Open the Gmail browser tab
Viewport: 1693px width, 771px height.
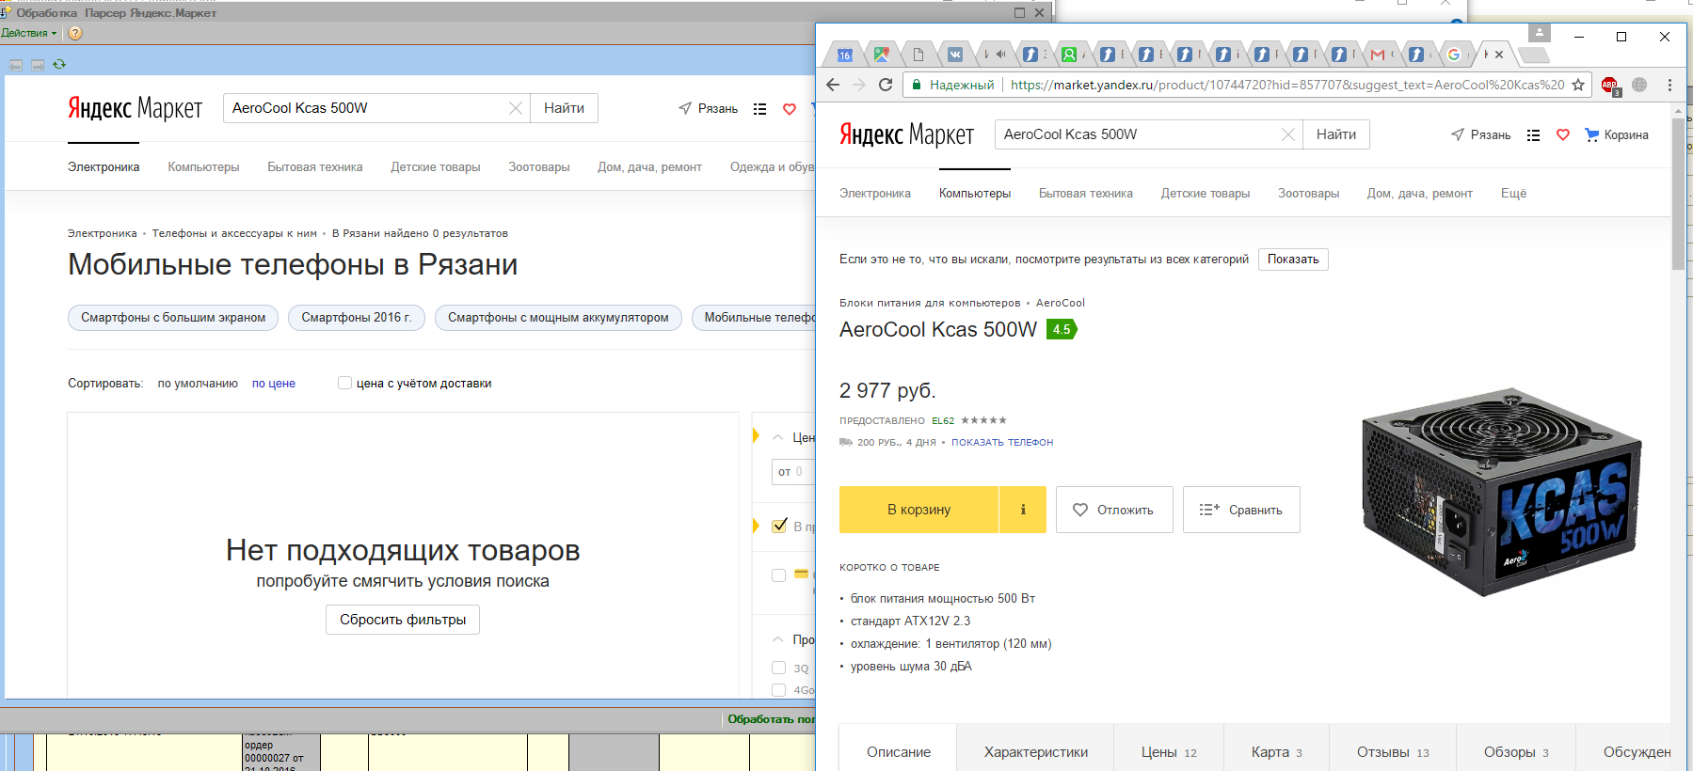(1378, 55)
